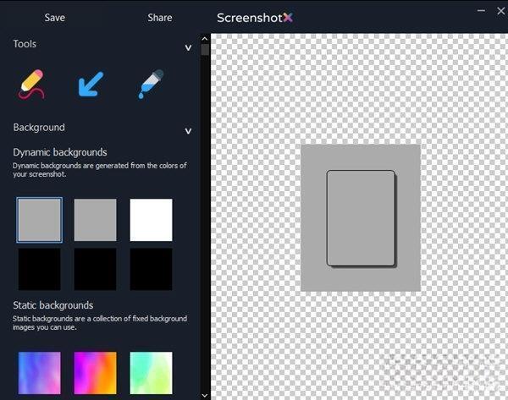The image size is (508, 400).
Task: Collapse the Background section
Action: [188, 131]
